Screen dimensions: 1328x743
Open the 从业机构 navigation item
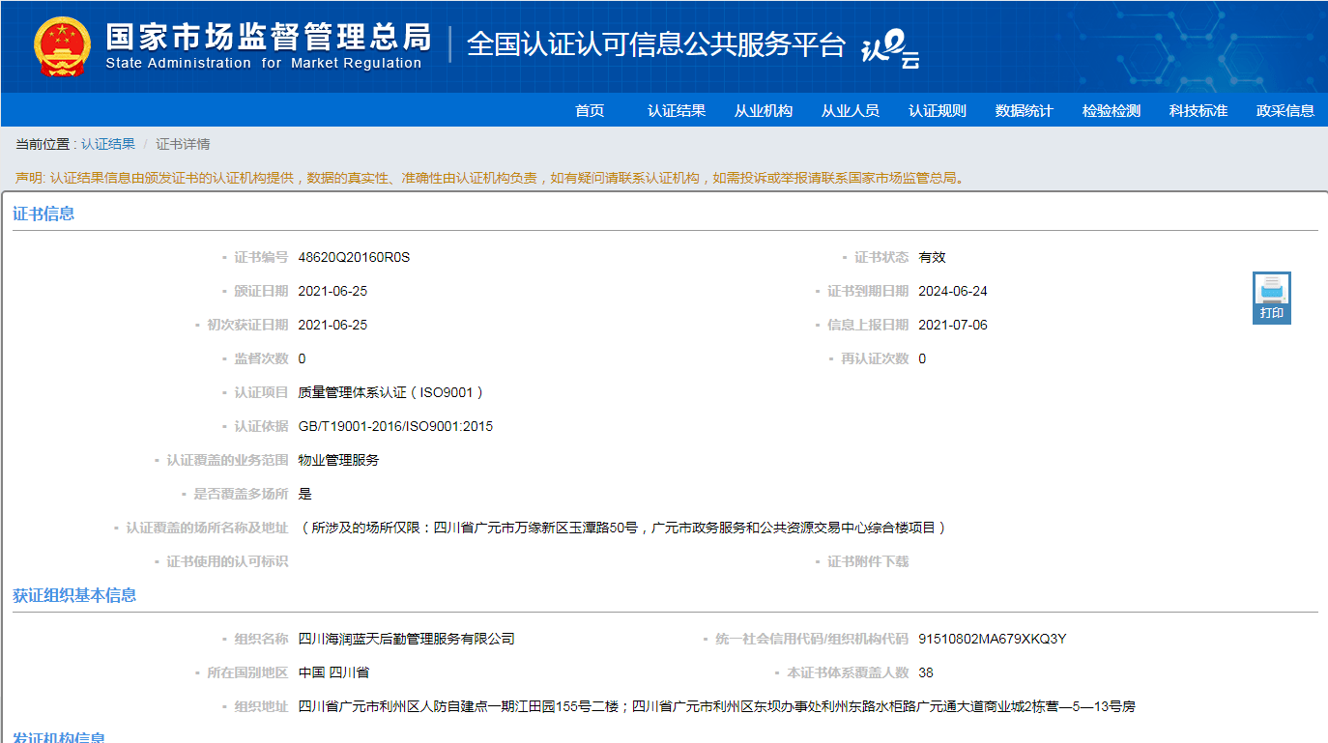[x=764, y=111]
